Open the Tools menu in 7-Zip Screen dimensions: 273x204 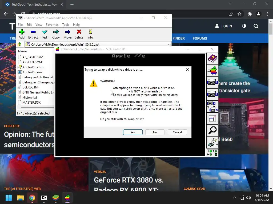click(66, 25)
